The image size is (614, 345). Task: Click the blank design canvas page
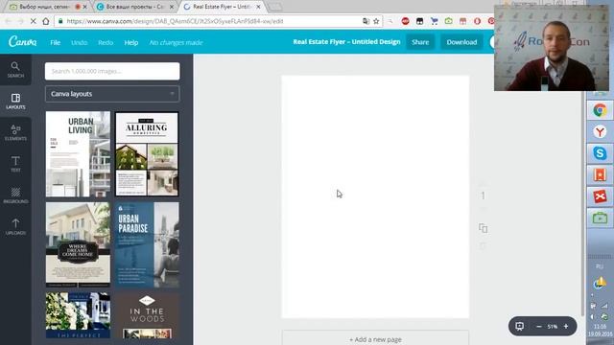coord(375,196)
